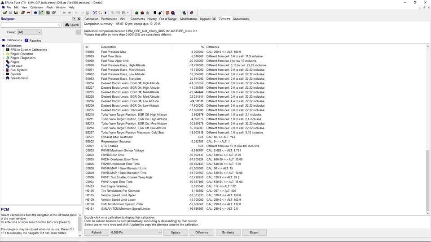This screenshot has width=431, height=242.
Task: Open the paste toolbar icon's dropdown arrow
Action: click(128, 13)
